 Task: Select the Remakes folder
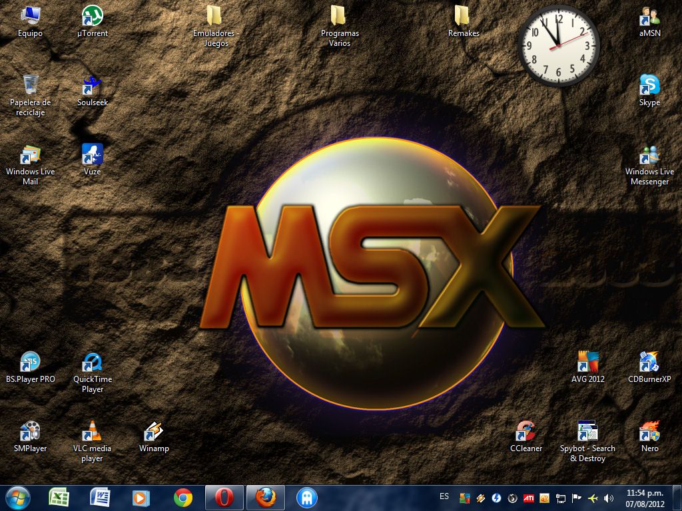click(x=464, y=22)
